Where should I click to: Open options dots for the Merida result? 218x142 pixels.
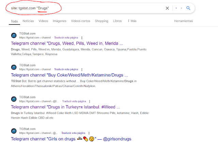click(82, 38)
